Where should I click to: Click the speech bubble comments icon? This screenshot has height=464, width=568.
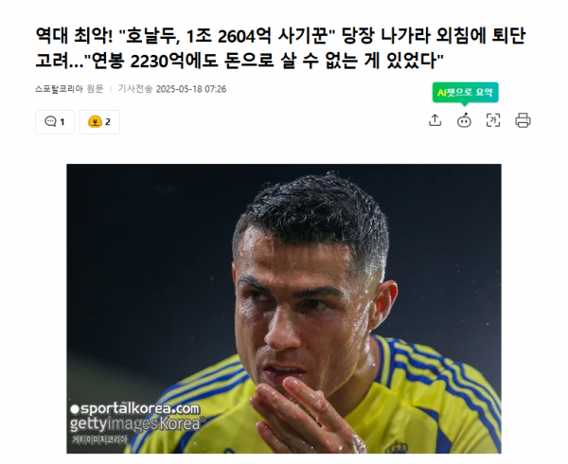click(x=50, y=121)
